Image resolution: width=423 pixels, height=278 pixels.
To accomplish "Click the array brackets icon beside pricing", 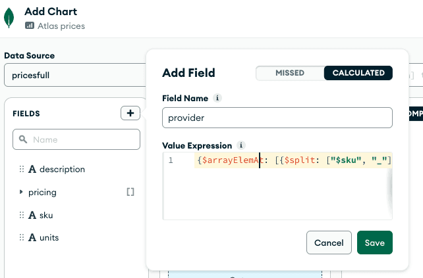I will (x=130, y=192).
